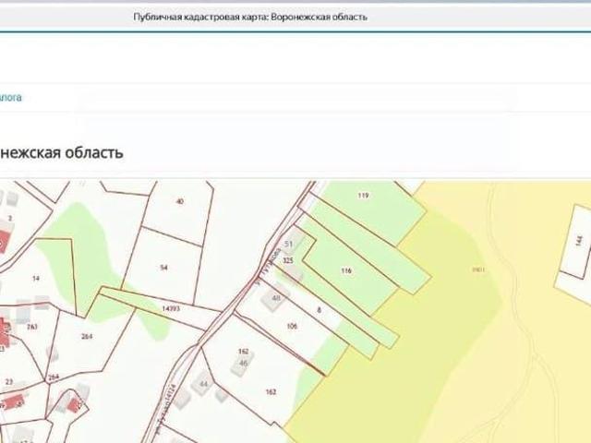Screen dimensions: 591x443
Task: Open the partially visible 'алога' link
Action: coord(10,98)
